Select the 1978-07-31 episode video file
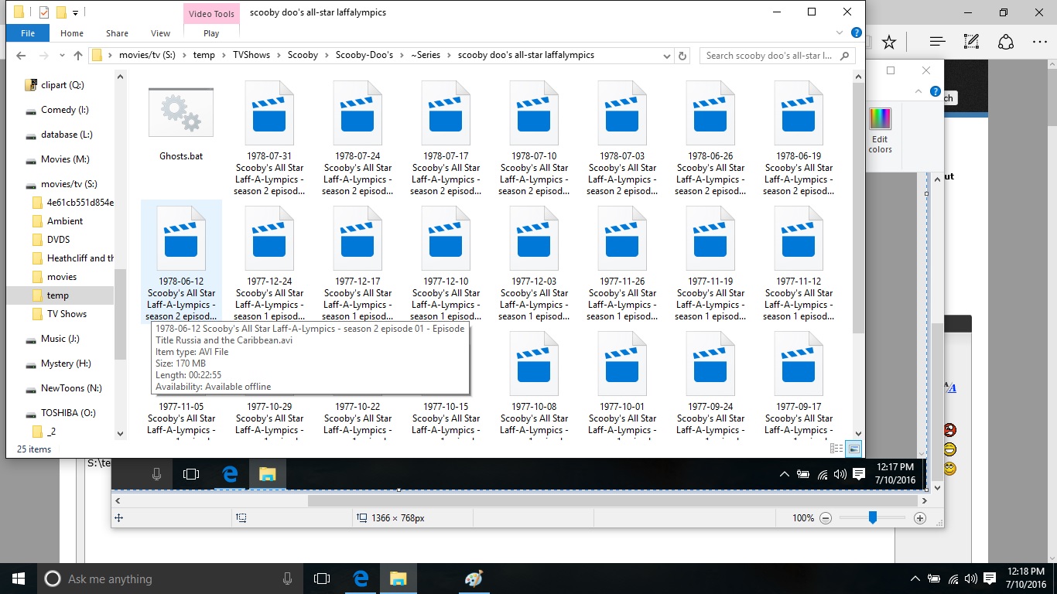Viewport: 1057px width, 594px height. pyautogui.click(x=269, y=139)
